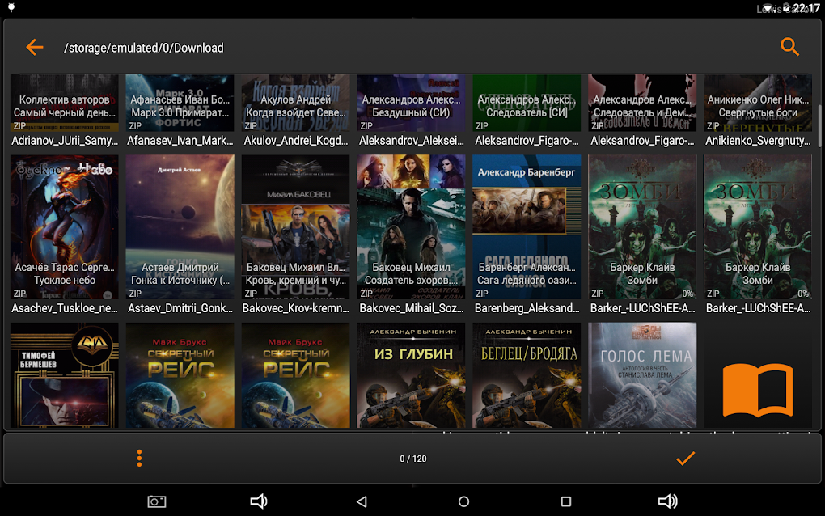Lower volume with the left speaker icon
The image size is (825, 516).
point(258,501)
